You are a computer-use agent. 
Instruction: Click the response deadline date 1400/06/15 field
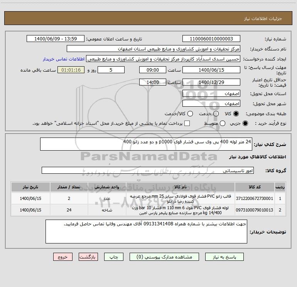[211, 70]
